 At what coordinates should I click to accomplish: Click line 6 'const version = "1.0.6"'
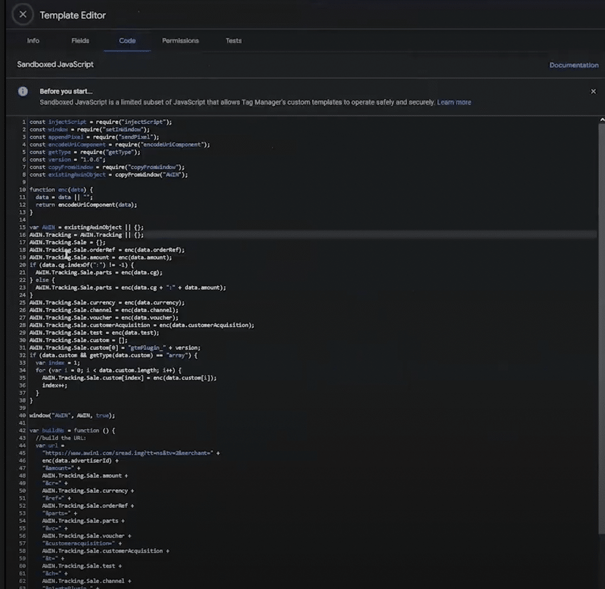point(67,160)
